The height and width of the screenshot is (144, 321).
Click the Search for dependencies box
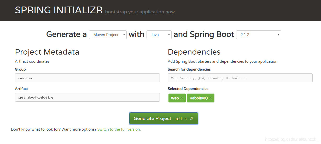point(240,78)
